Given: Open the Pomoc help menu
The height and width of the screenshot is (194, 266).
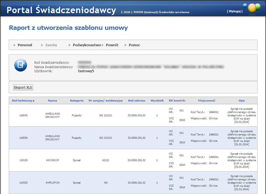Looking at the screenshot, I should coord(134,45).
